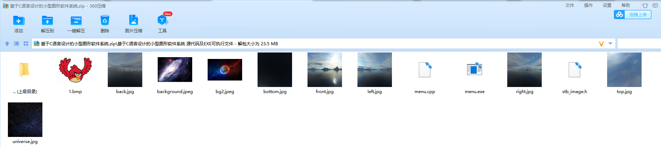The height and width of the screenshot is (147, 661).
Task: Click the orange V icon in address bar
Action: click(x=601, y=44)
